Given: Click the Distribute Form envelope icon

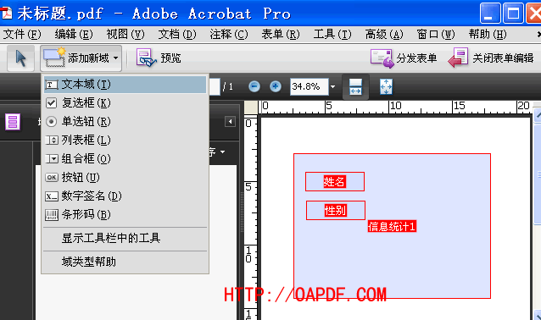Looking at the screenshot, I should 382,58.
